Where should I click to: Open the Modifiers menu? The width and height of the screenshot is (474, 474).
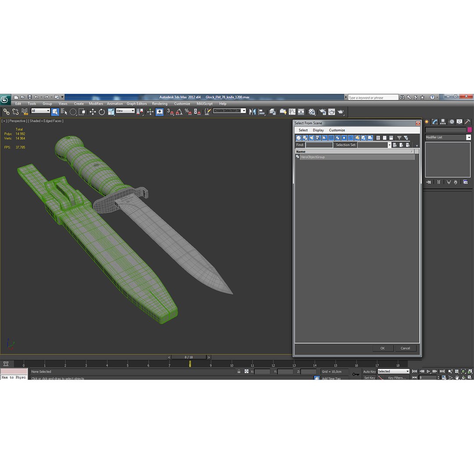96,104
